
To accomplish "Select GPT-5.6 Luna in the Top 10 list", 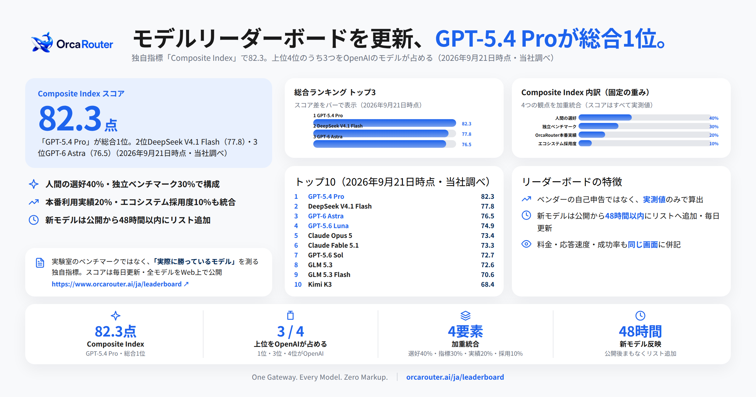I will tap(328, 226).
